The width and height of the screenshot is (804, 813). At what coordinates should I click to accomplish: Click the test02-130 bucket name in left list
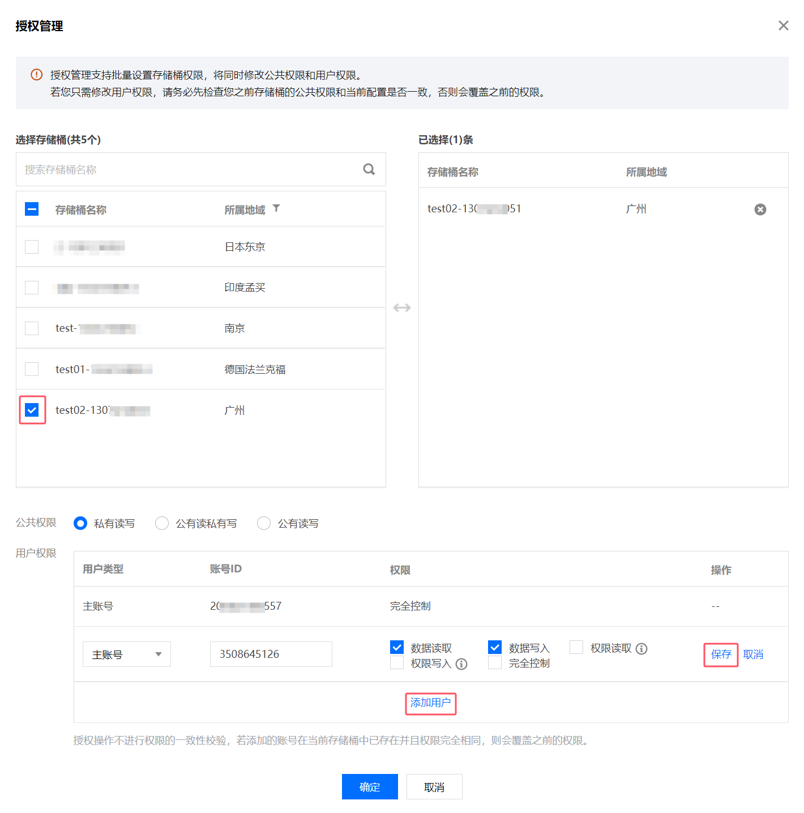tap(103, 410)
